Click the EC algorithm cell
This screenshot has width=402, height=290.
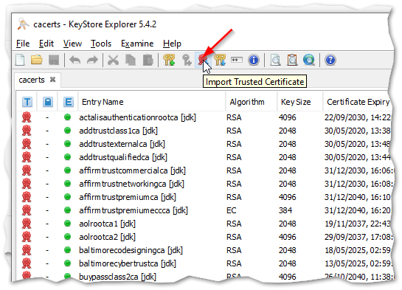(x=232, y=210)
